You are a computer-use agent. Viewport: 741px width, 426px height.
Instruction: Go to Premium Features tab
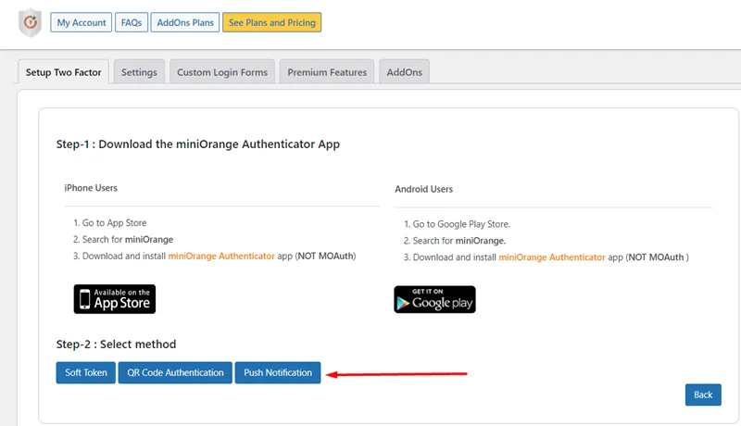point(327,72)
